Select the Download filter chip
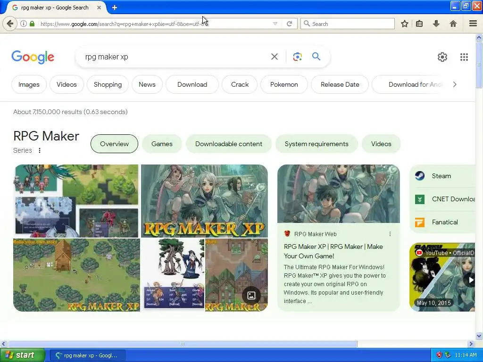The width and height of the screenshot is (483, 362). click(192, 84)
